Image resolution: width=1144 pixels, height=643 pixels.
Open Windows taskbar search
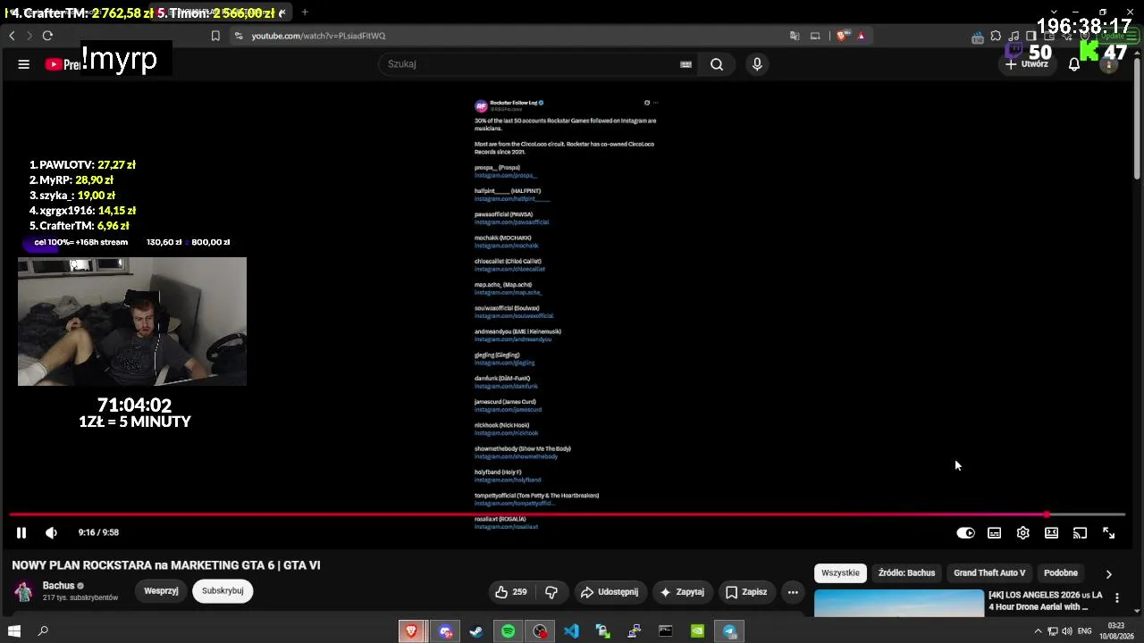pos(43,631)
